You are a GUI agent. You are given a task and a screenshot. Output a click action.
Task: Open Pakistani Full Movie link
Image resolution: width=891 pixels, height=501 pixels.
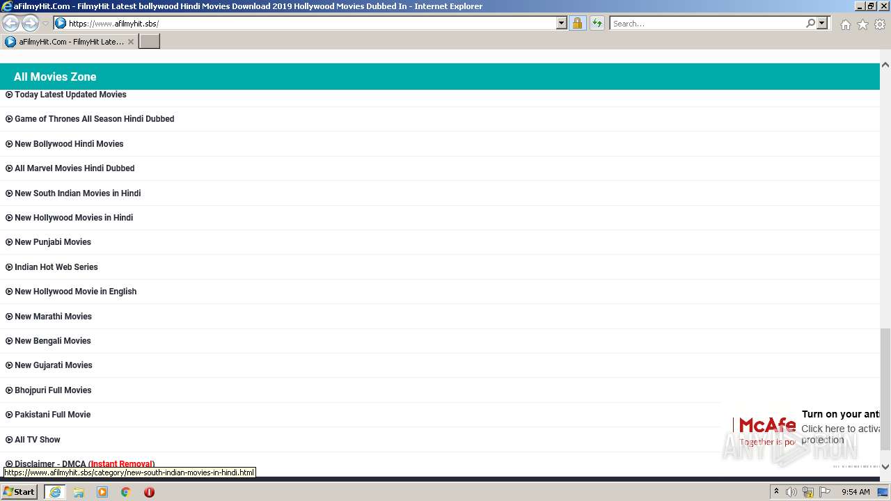(53, 415)
